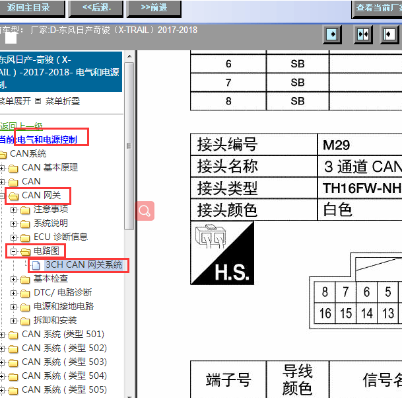Expand the 基本检查 node
The width and height of the screenshot is (402, 398).
[x=13, y=280]
